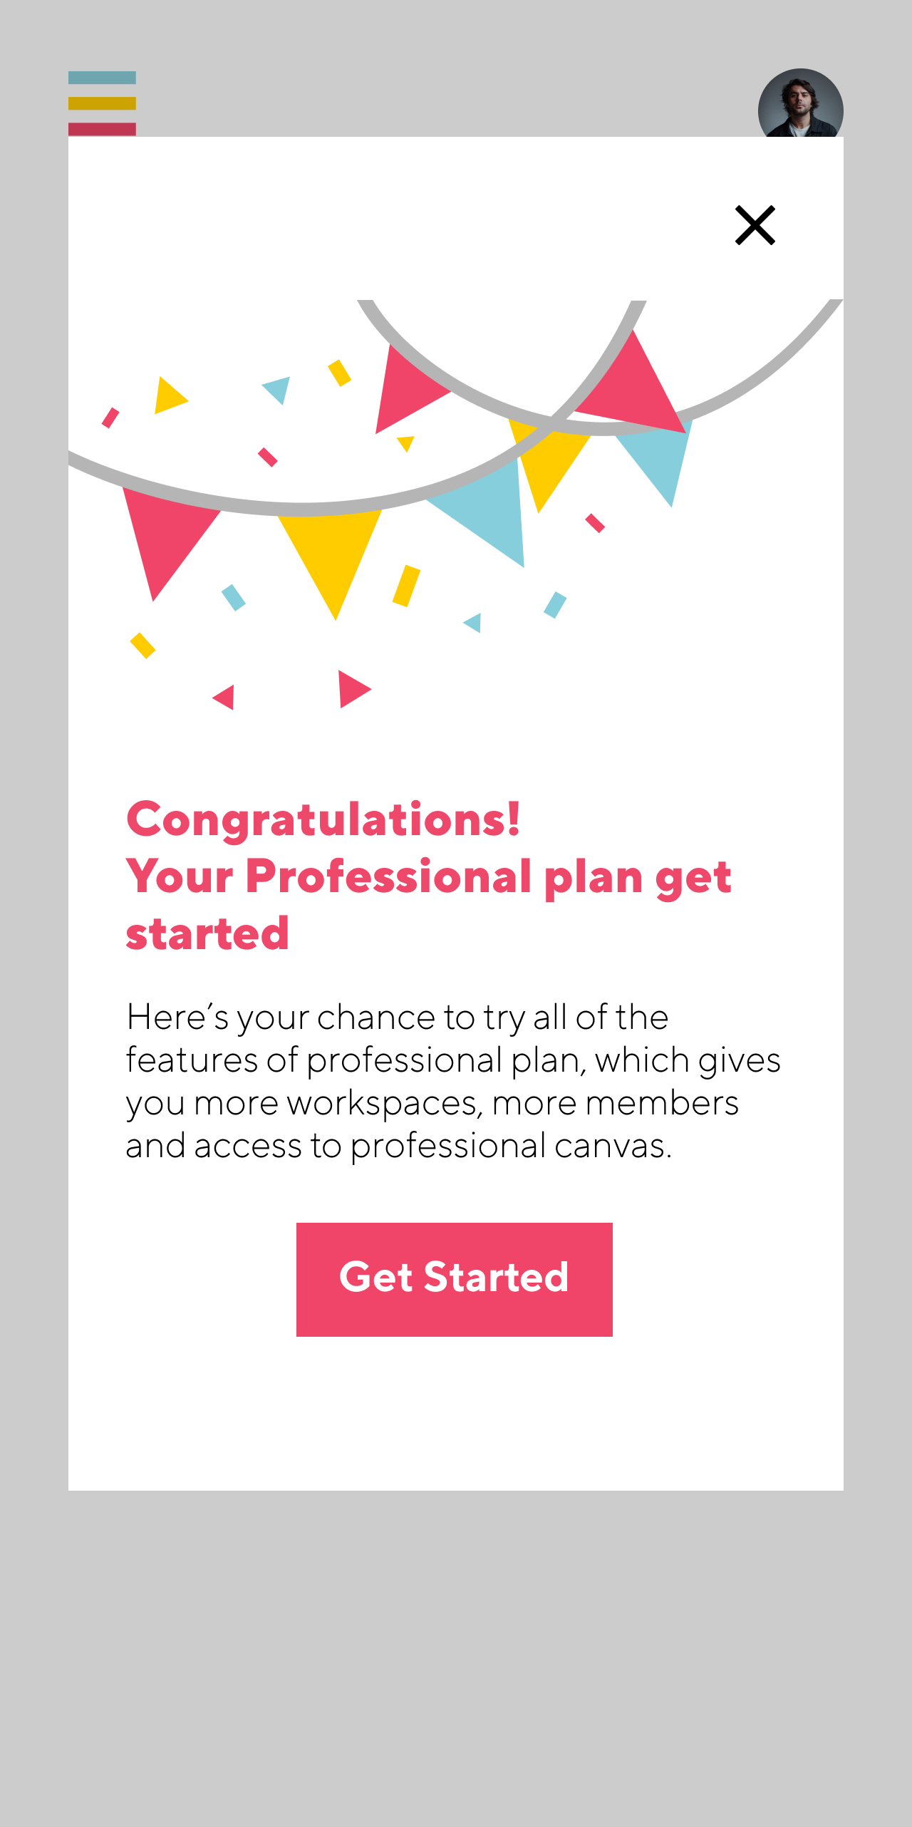This screenshot has width=912, height=1827.
Task: Click the pink left-pointing triangle confetti piece
Action: 226,698
